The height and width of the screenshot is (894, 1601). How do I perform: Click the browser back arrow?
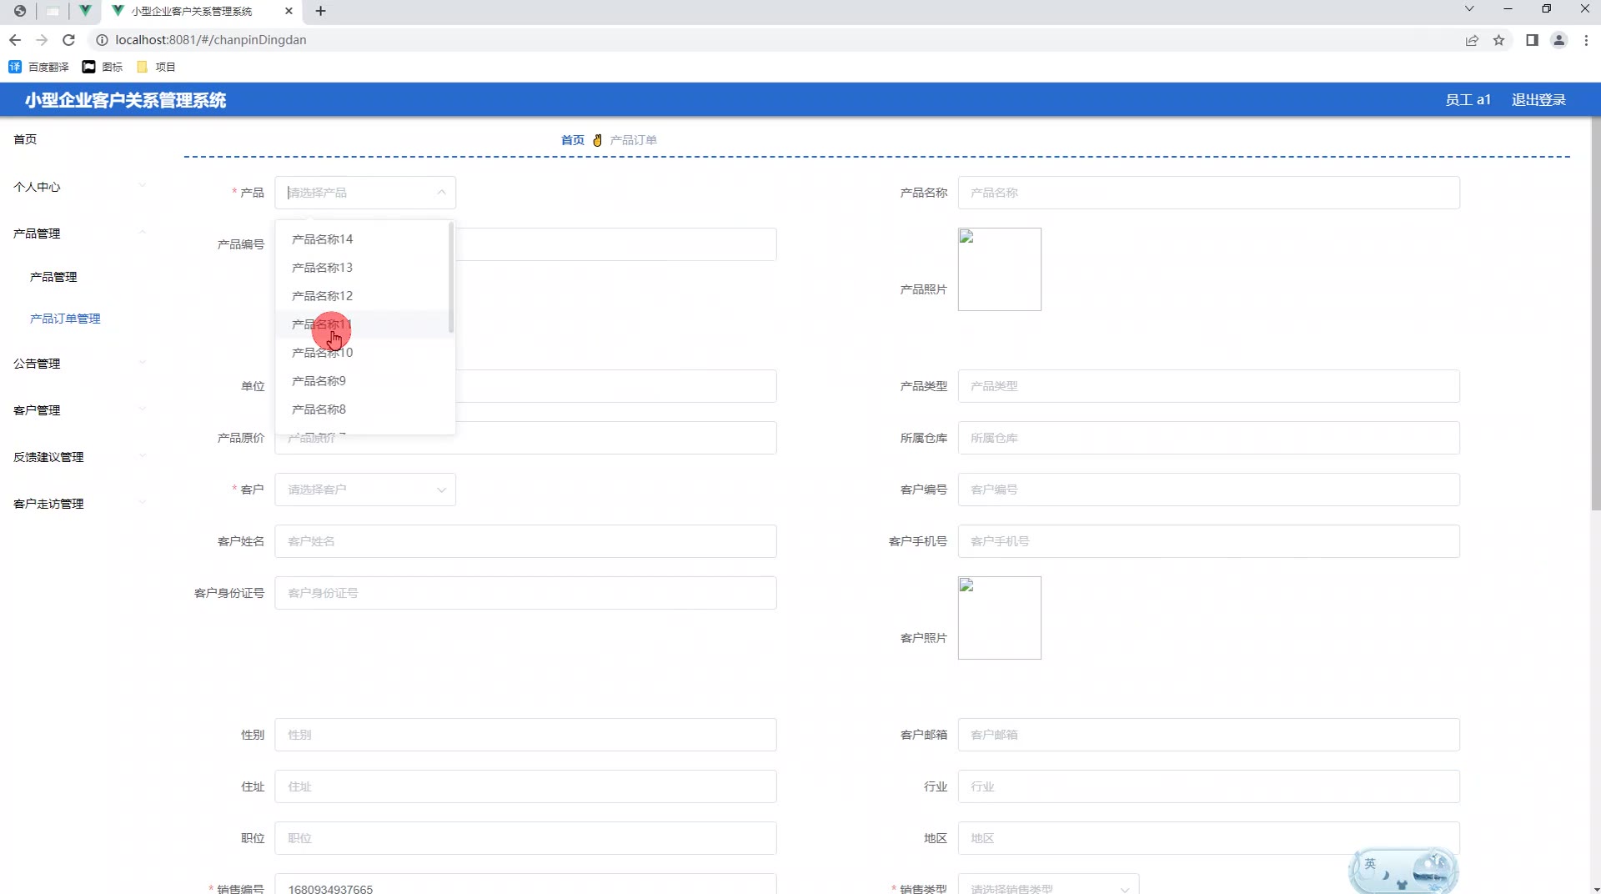[15, 40]
